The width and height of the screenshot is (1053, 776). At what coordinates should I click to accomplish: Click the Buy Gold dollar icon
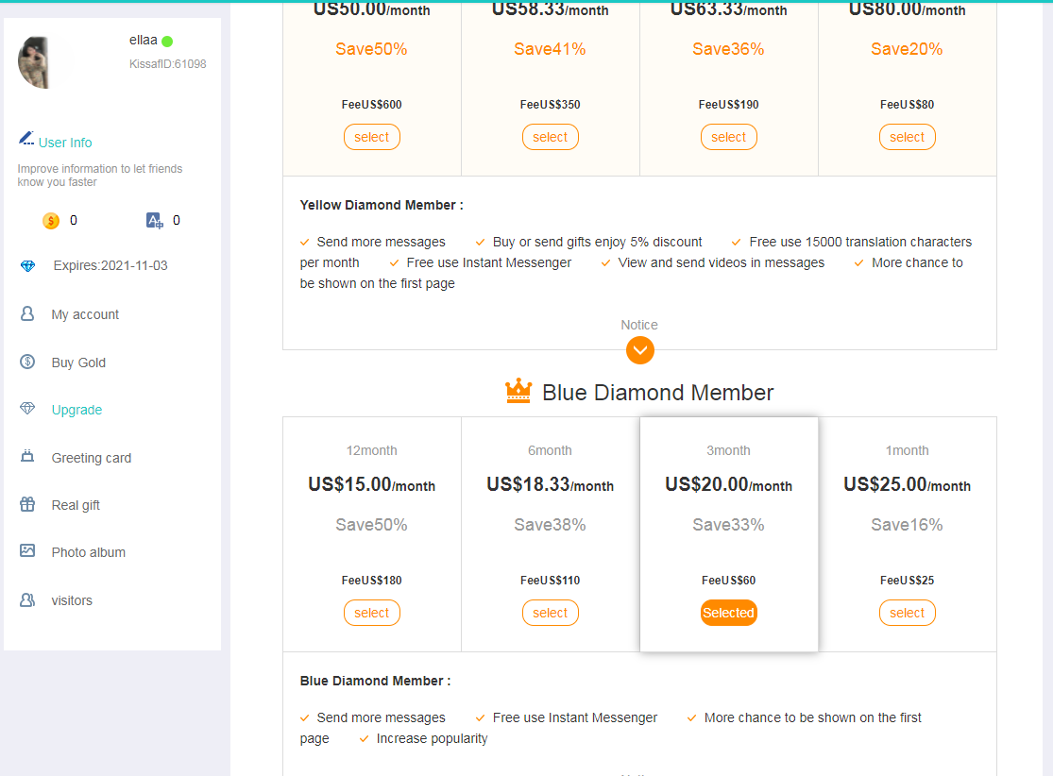(27, 363)
